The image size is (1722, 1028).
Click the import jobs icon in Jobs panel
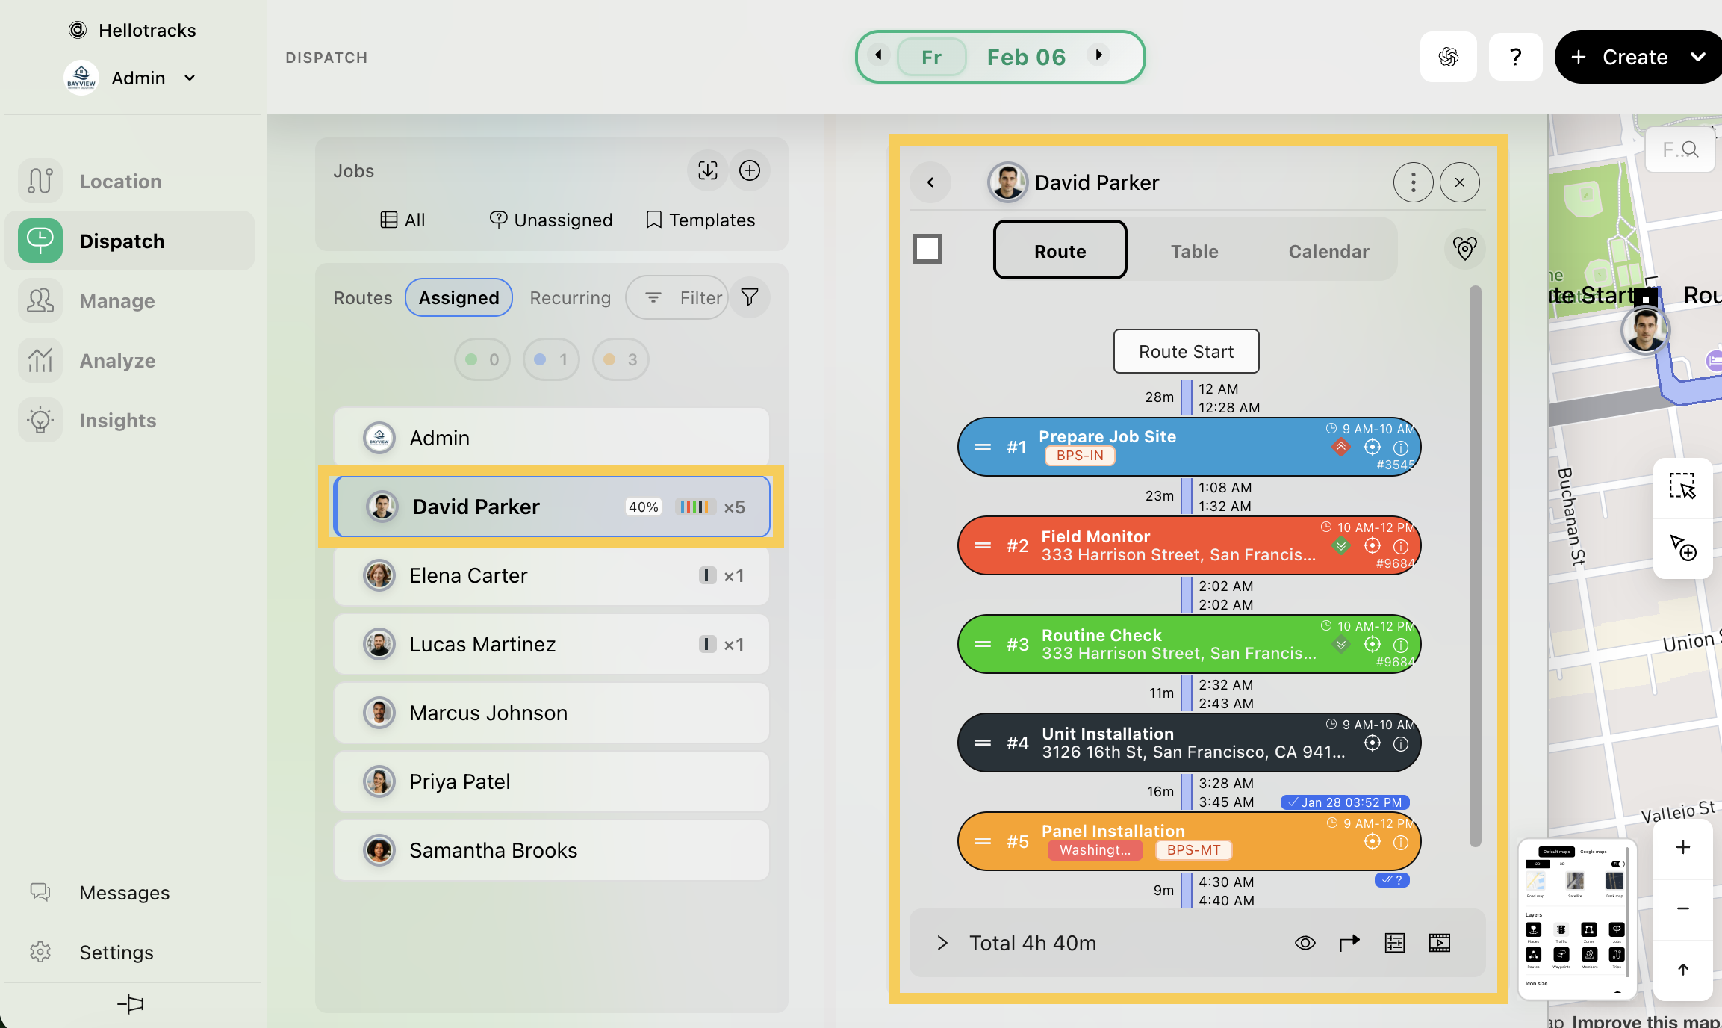tap(707, 170)
